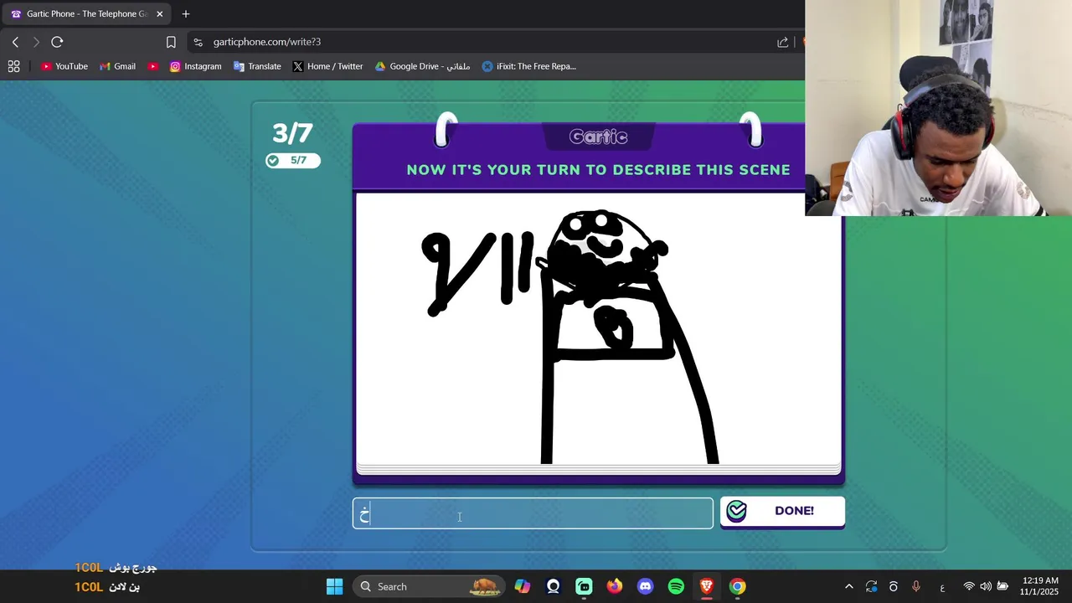Open the apps grid in bookmarks bar
Image resolution: width=1072 pixels, height=603 pixels.
(13, 66)
